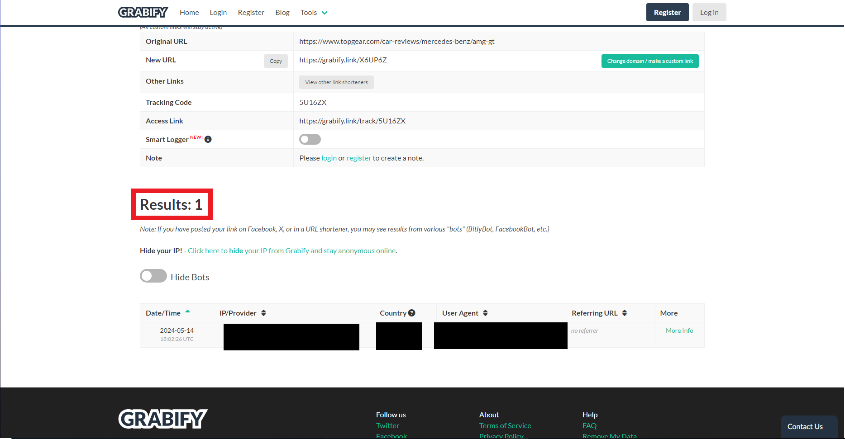
Task: Click the Log in button
Action: pos(709,12)
